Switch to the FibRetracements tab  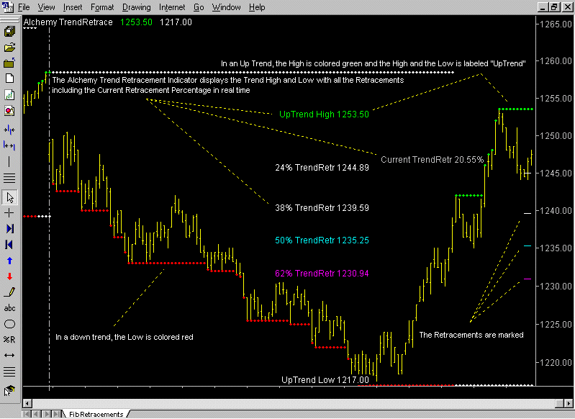pyautogui.click(x=96, y=414)
